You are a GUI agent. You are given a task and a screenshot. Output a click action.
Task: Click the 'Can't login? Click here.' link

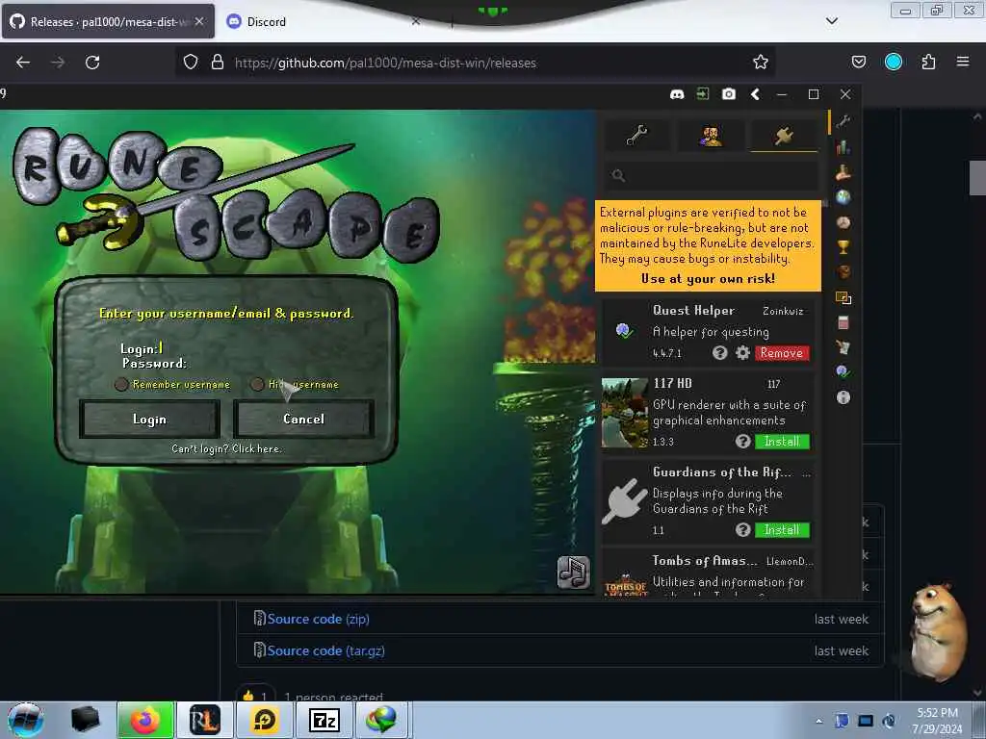tap(227, 448)
